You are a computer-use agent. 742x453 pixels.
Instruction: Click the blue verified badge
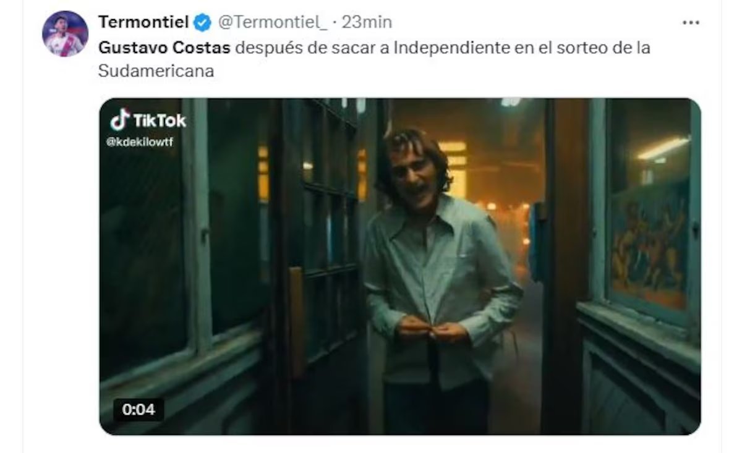[x=202, y=23]
